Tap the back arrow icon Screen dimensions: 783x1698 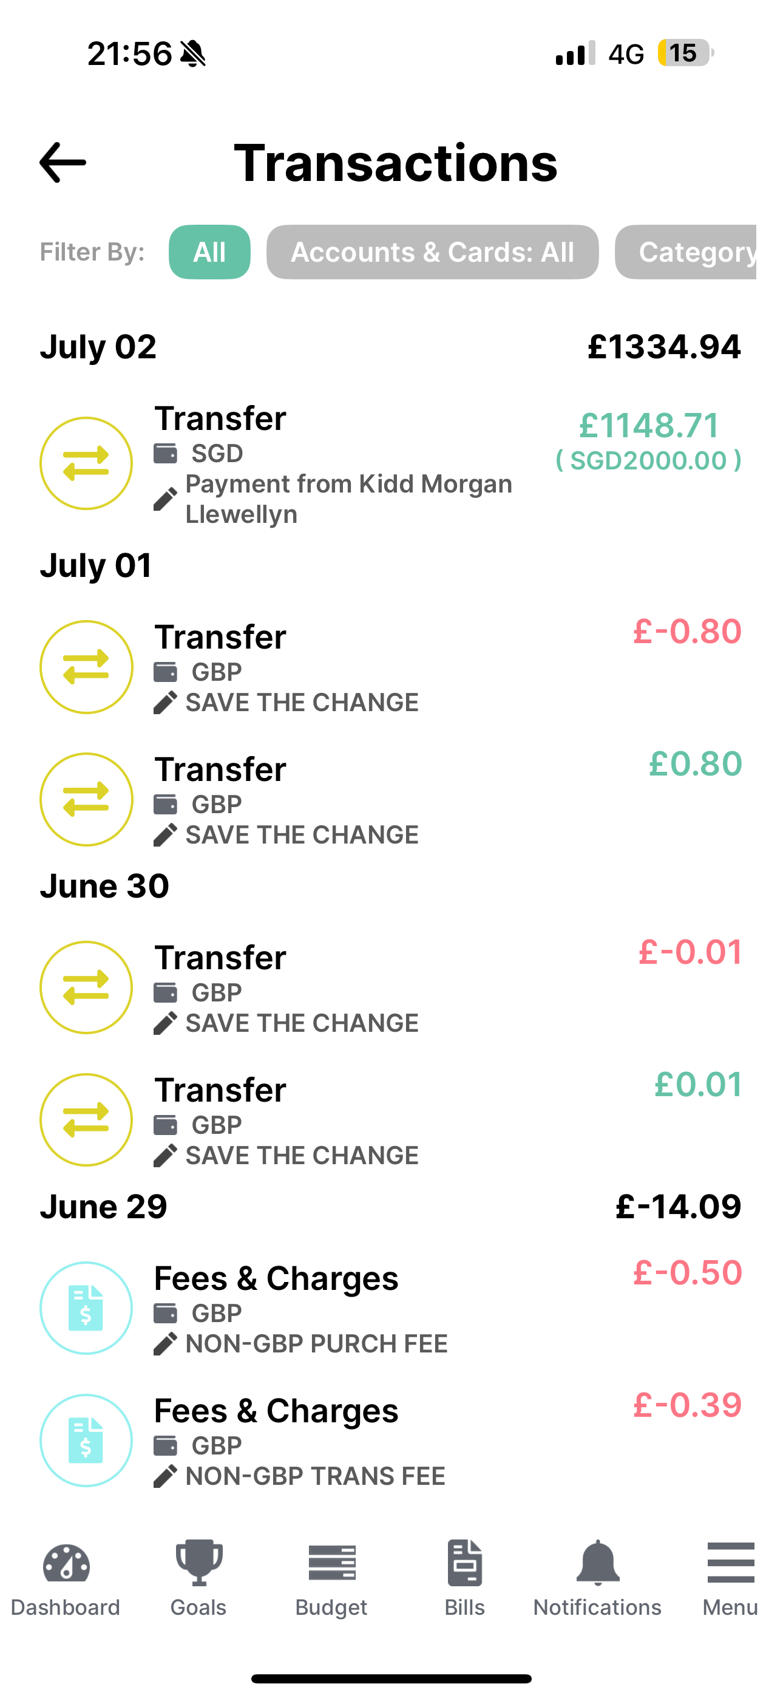63,162
